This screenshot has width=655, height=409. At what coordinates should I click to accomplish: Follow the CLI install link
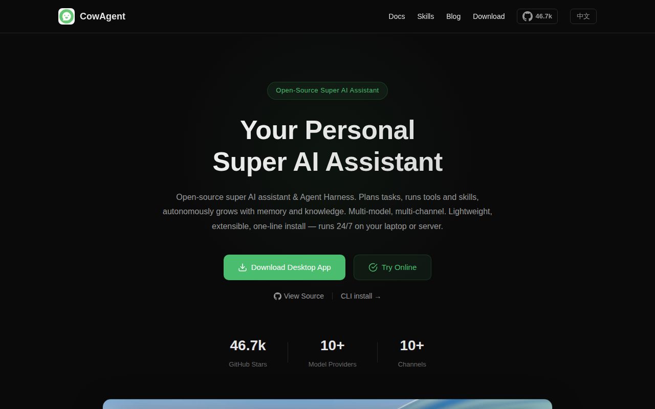click(361, 296)
